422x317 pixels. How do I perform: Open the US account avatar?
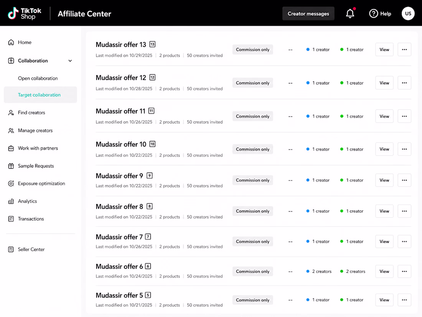pos(408,13)
